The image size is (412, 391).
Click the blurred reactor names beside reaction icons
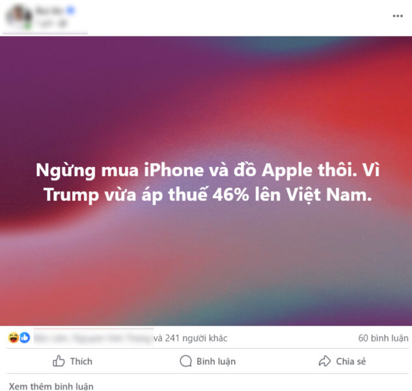click(x=93, y=338)
